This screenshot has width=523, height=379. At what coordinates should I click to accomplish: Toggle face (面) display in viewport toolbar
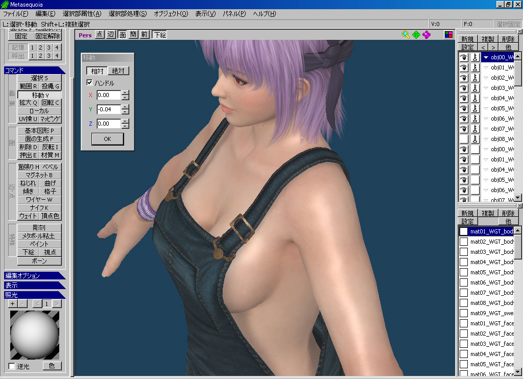pos(123,34)
